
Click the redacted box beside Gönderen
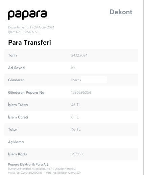tap(94, 80)
